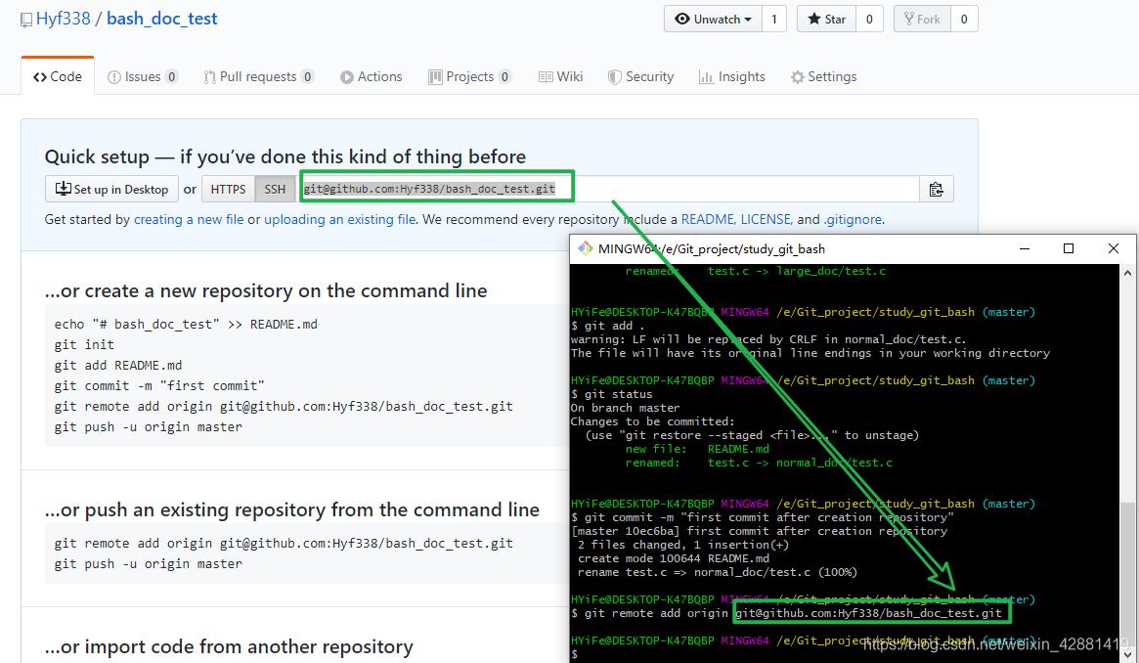Select HTTPS clone protocol
Viewport: 1139px width, 663px height.
[228, 189]
